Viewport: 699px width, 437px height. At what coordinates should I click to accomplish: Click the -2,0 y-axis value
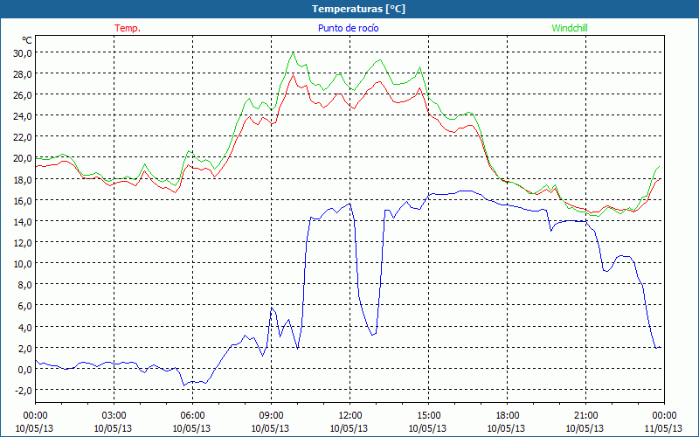(24, 391)
